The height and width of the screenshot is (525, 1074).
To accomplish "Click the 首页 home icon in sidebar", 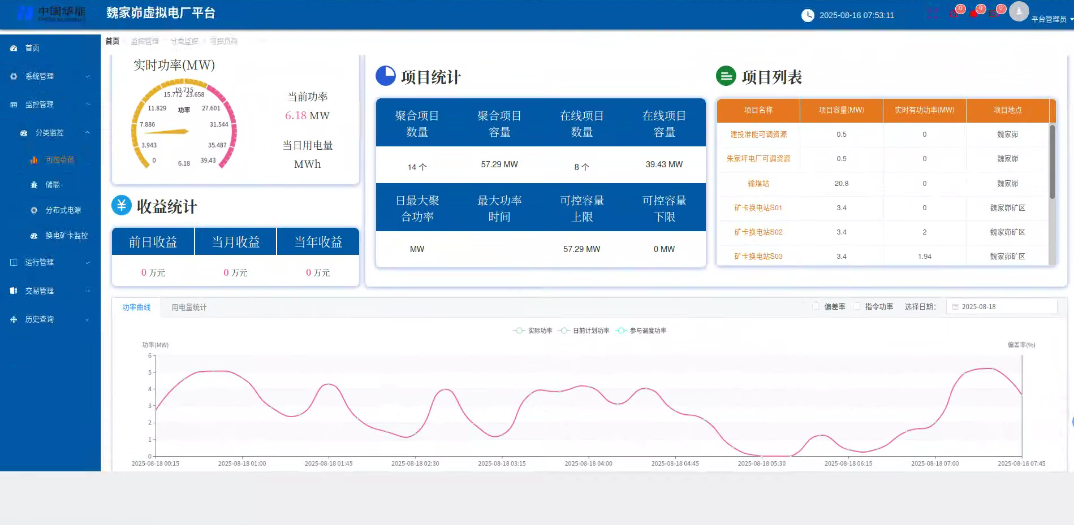I will tap(13, 48).
